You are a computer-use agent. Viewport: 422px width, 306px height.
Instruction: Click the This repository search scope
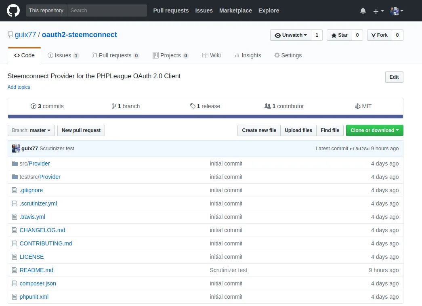coord(46,10)
